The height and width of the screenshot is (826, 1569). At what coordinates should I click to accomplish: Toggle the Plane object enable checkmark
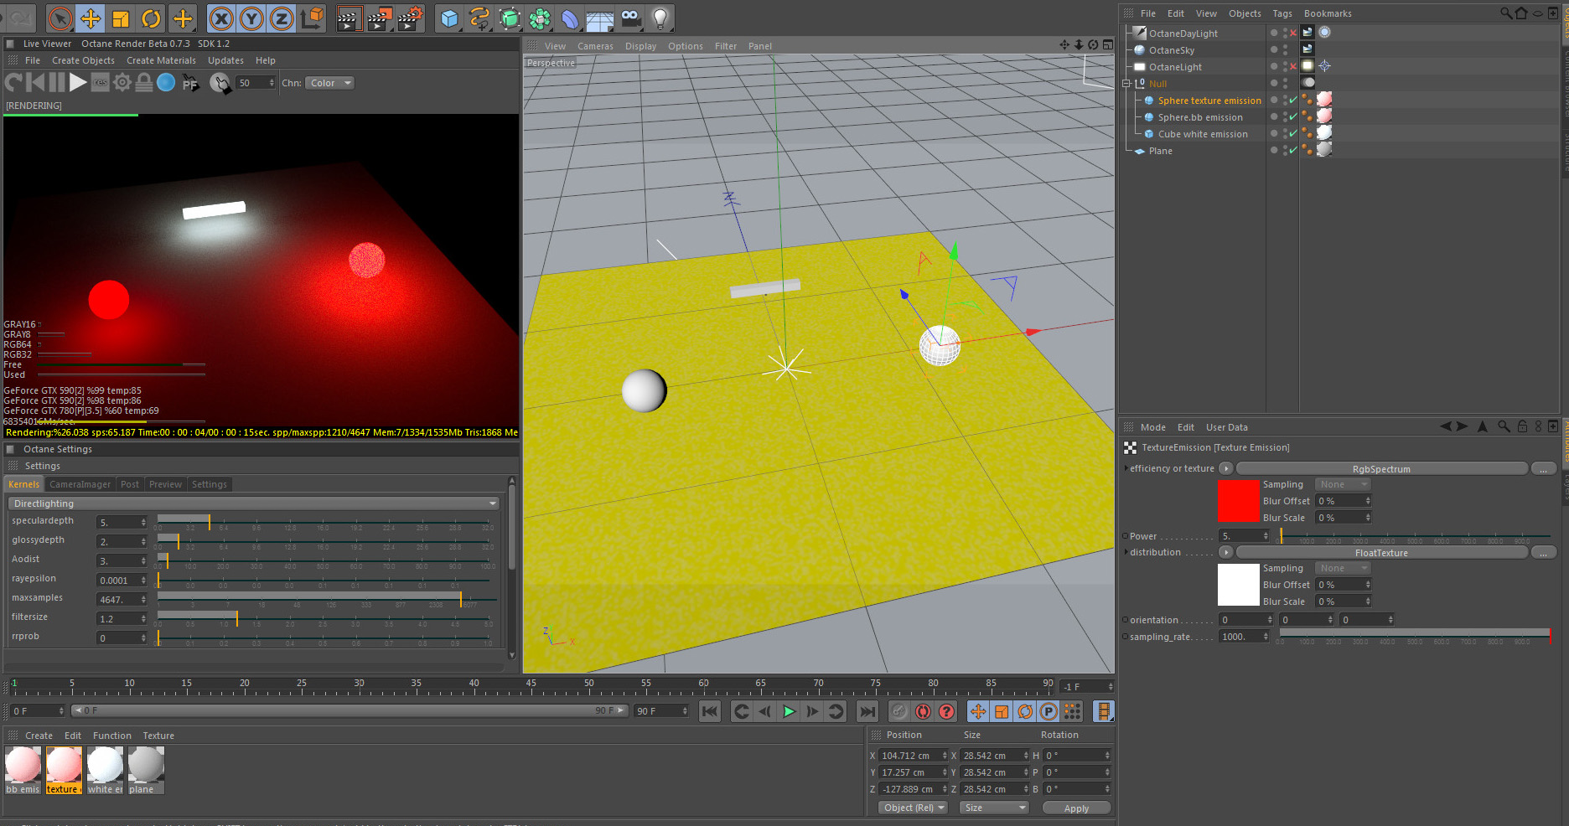coord(1292,151)
